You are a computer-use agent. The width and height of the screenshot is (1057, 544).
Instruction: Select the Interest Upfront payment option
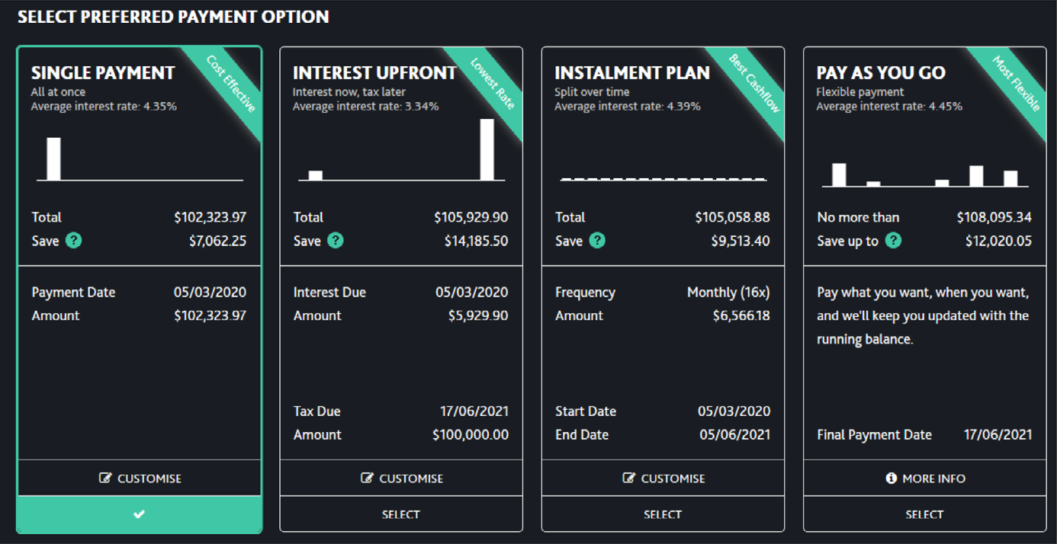tap(401, 514)
